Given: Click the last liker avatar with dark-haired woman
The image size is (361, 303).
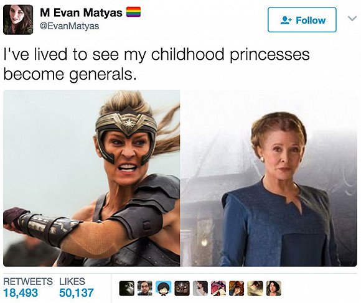Looking at the screenshot, I should [273, 288].
